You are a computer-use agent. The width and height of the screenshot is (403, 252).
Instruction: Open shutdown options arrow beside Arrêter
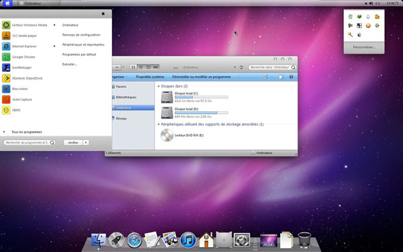click(86, 142)
